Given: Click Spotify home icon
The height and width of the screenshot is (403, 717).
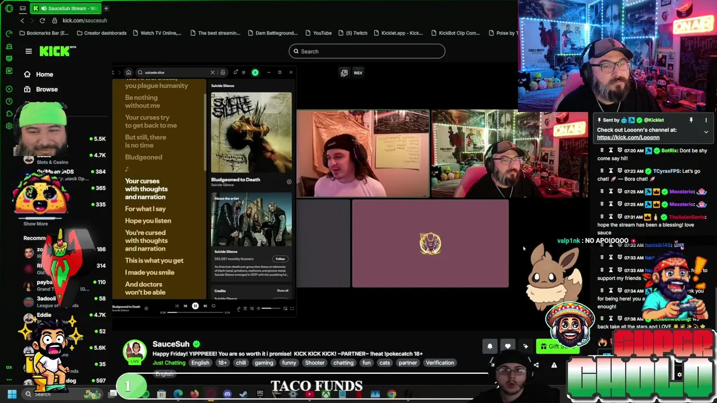Looking at the screenshot, I should (x=128, y=72).
